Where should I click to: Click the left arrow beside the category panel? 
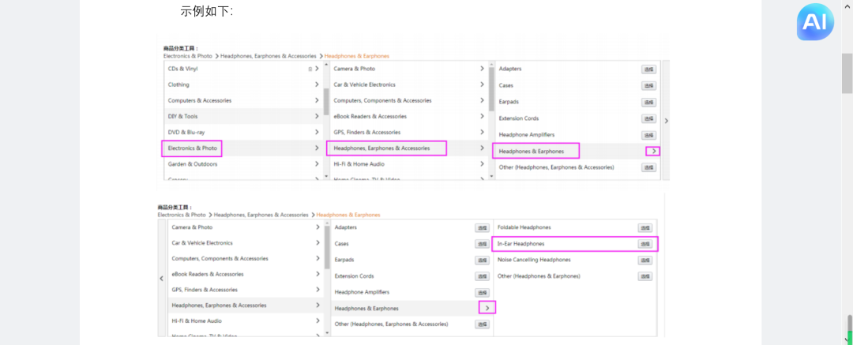click(162, 278)
